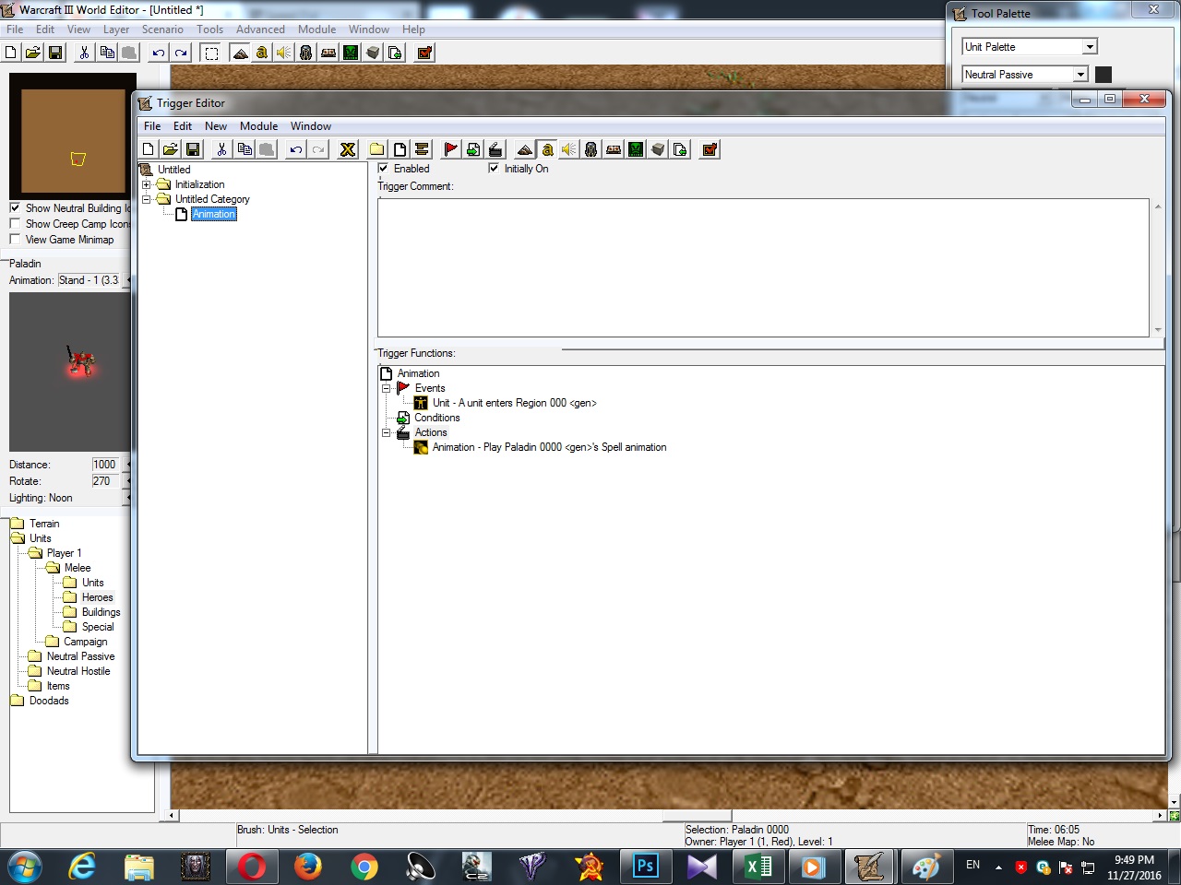
Task: Open the Trigger Editor Module menu
Action: [x=258, y=126]
